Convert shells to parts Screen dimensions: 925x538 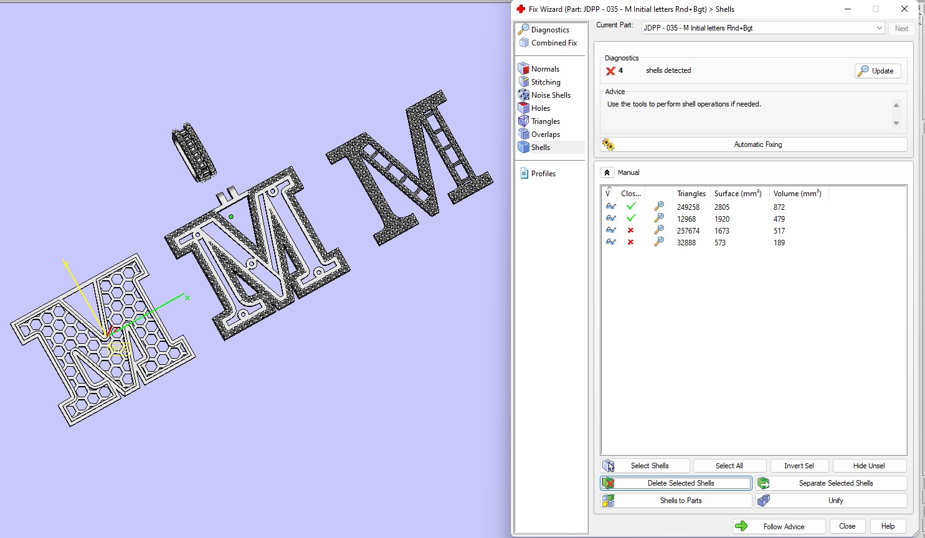(x=676, y=501)
